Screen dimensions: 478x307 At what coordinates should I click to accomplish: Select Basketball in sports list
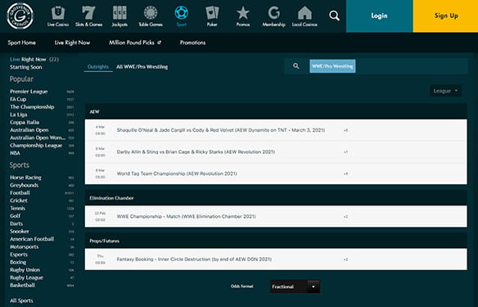22,285
